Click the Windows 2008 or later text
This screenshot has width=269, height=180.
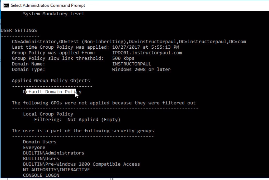pyautogui.click(x=141, y=69)
